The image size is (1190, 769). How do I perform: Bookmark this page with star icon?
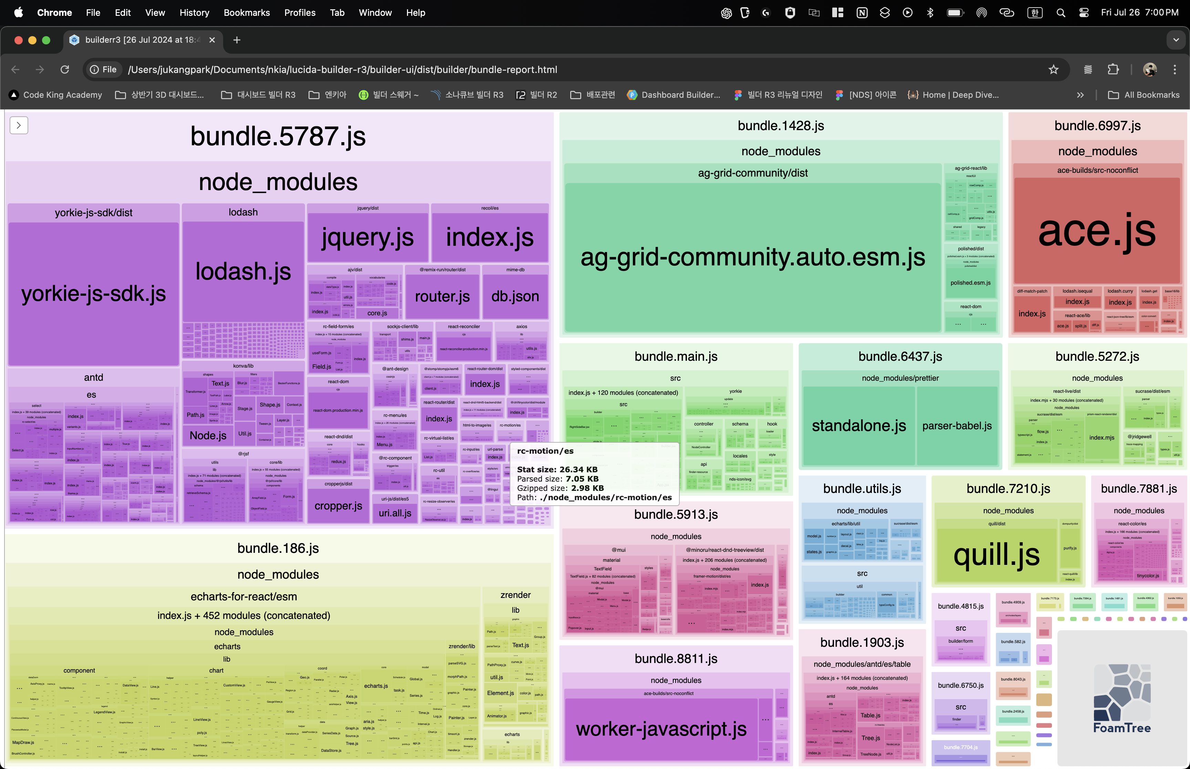coord(1053,70)
